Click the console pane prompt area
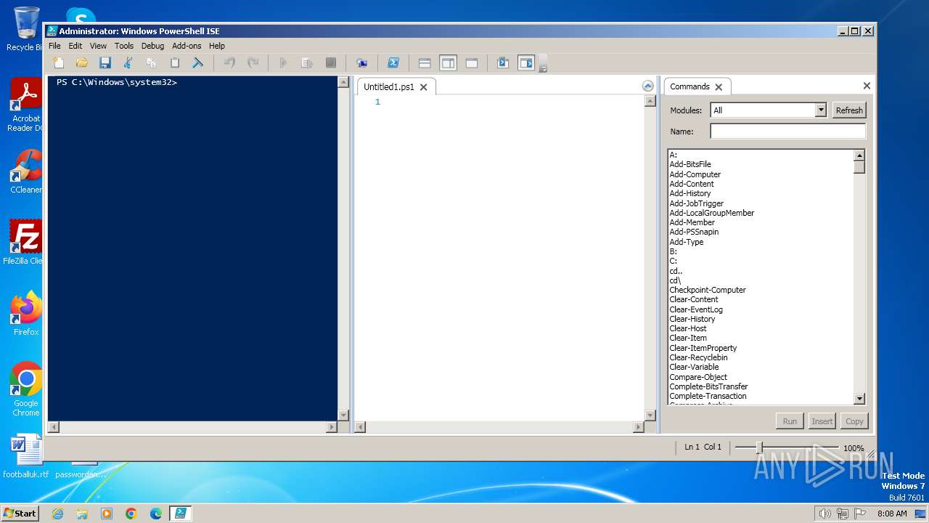This screenshot has width=929, height=523. [117, 82]
